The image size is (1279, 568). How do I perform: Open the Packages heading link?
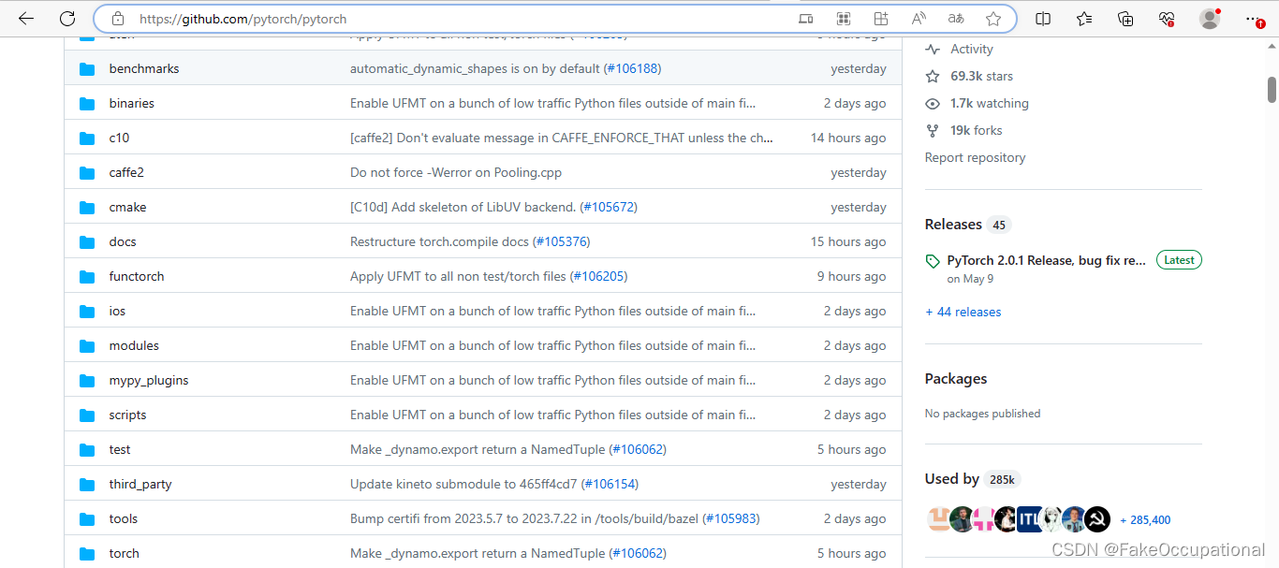tap(956, 379)
